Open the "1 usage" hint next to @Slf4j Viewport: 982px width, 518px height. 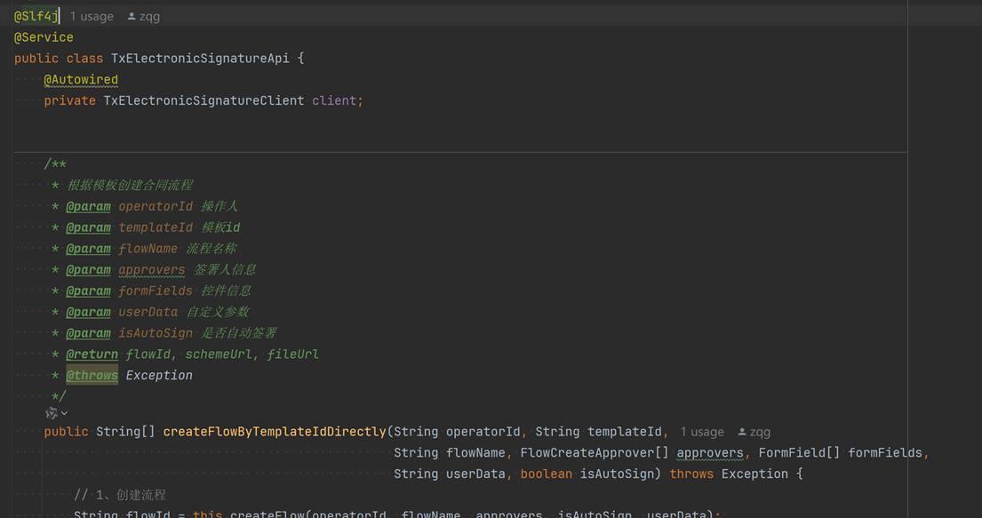coord(92,16)
